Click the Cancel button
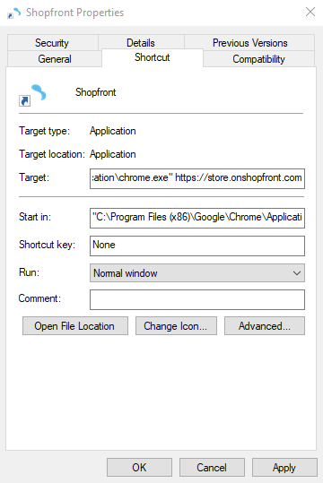The width and height of the screenshot is (323, 483). coord(212,467)
